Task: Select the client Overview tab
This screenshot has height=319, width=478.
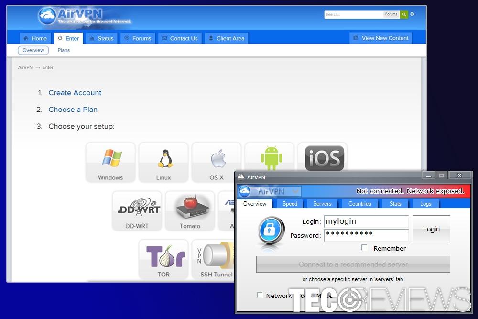Action: tap(255, 204)
